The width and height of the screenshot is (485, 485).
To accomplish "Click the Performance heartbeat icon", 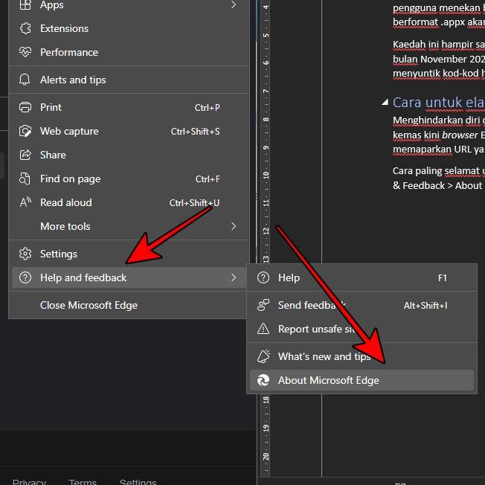I will [25, 52].
